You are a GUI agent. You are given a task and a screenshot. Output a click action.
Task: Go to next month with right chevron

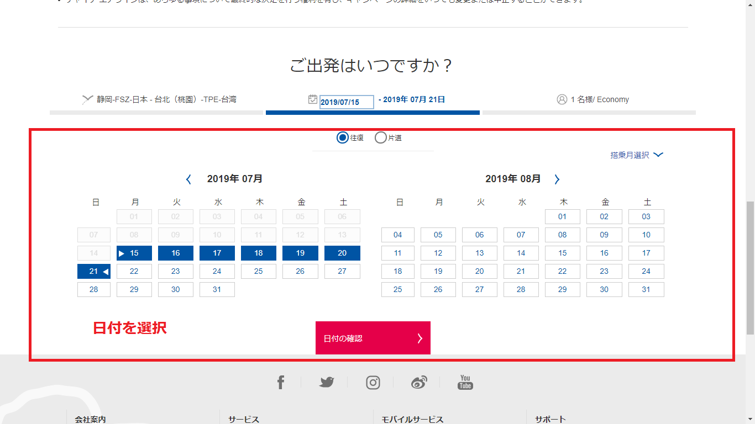(x=557, y=179)
